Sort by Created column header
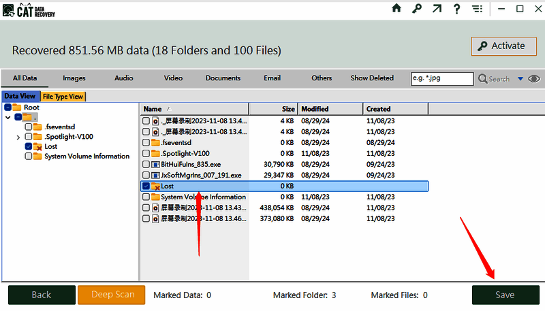Image resolution: width=545 pixels, height=311 pixels. pos(396,109)
